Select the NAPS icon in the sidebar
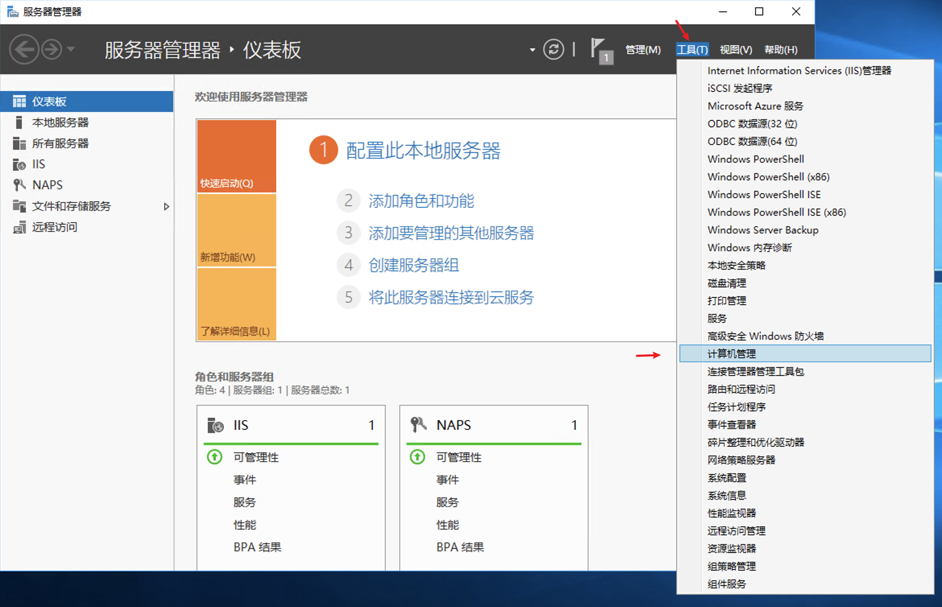942x607 pixels. click(19, 185)
